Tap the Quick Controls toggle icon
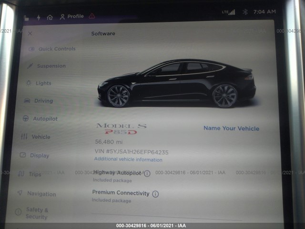 pos(31,49)
